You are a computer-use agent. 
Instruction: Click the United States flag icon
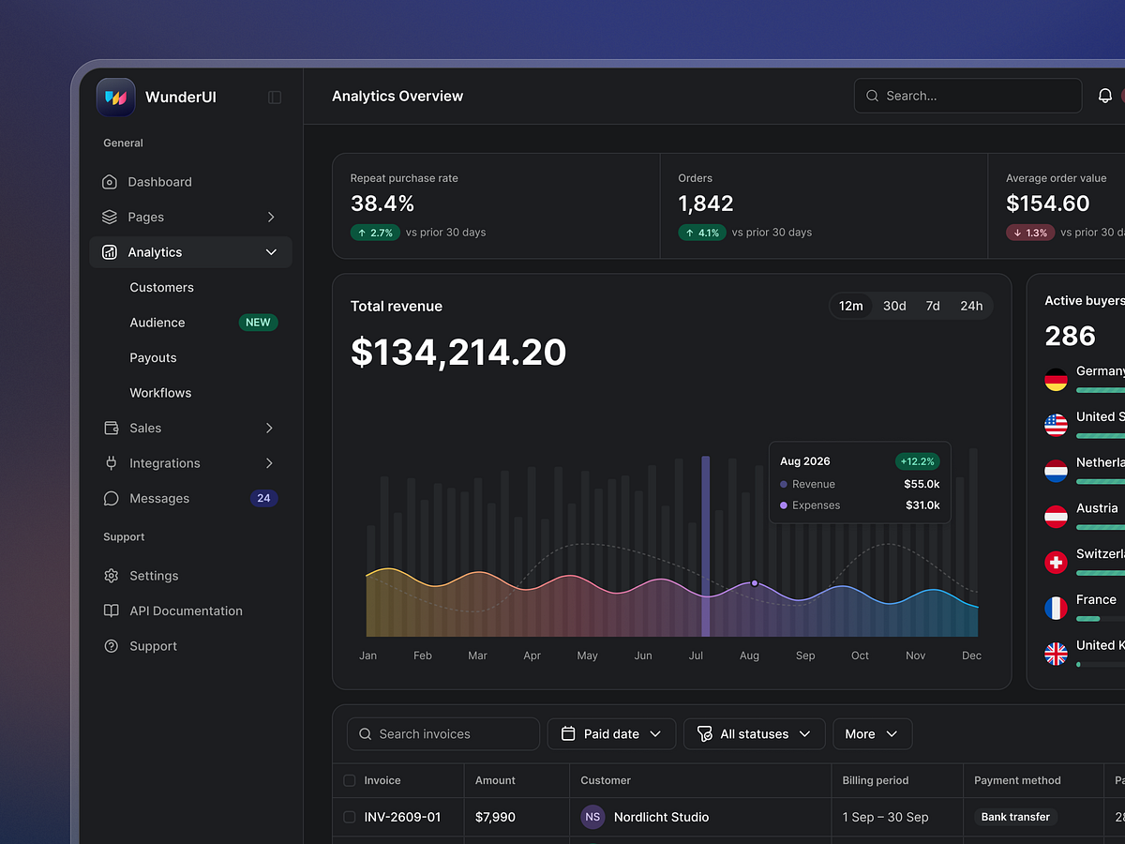coord(1056,425)
